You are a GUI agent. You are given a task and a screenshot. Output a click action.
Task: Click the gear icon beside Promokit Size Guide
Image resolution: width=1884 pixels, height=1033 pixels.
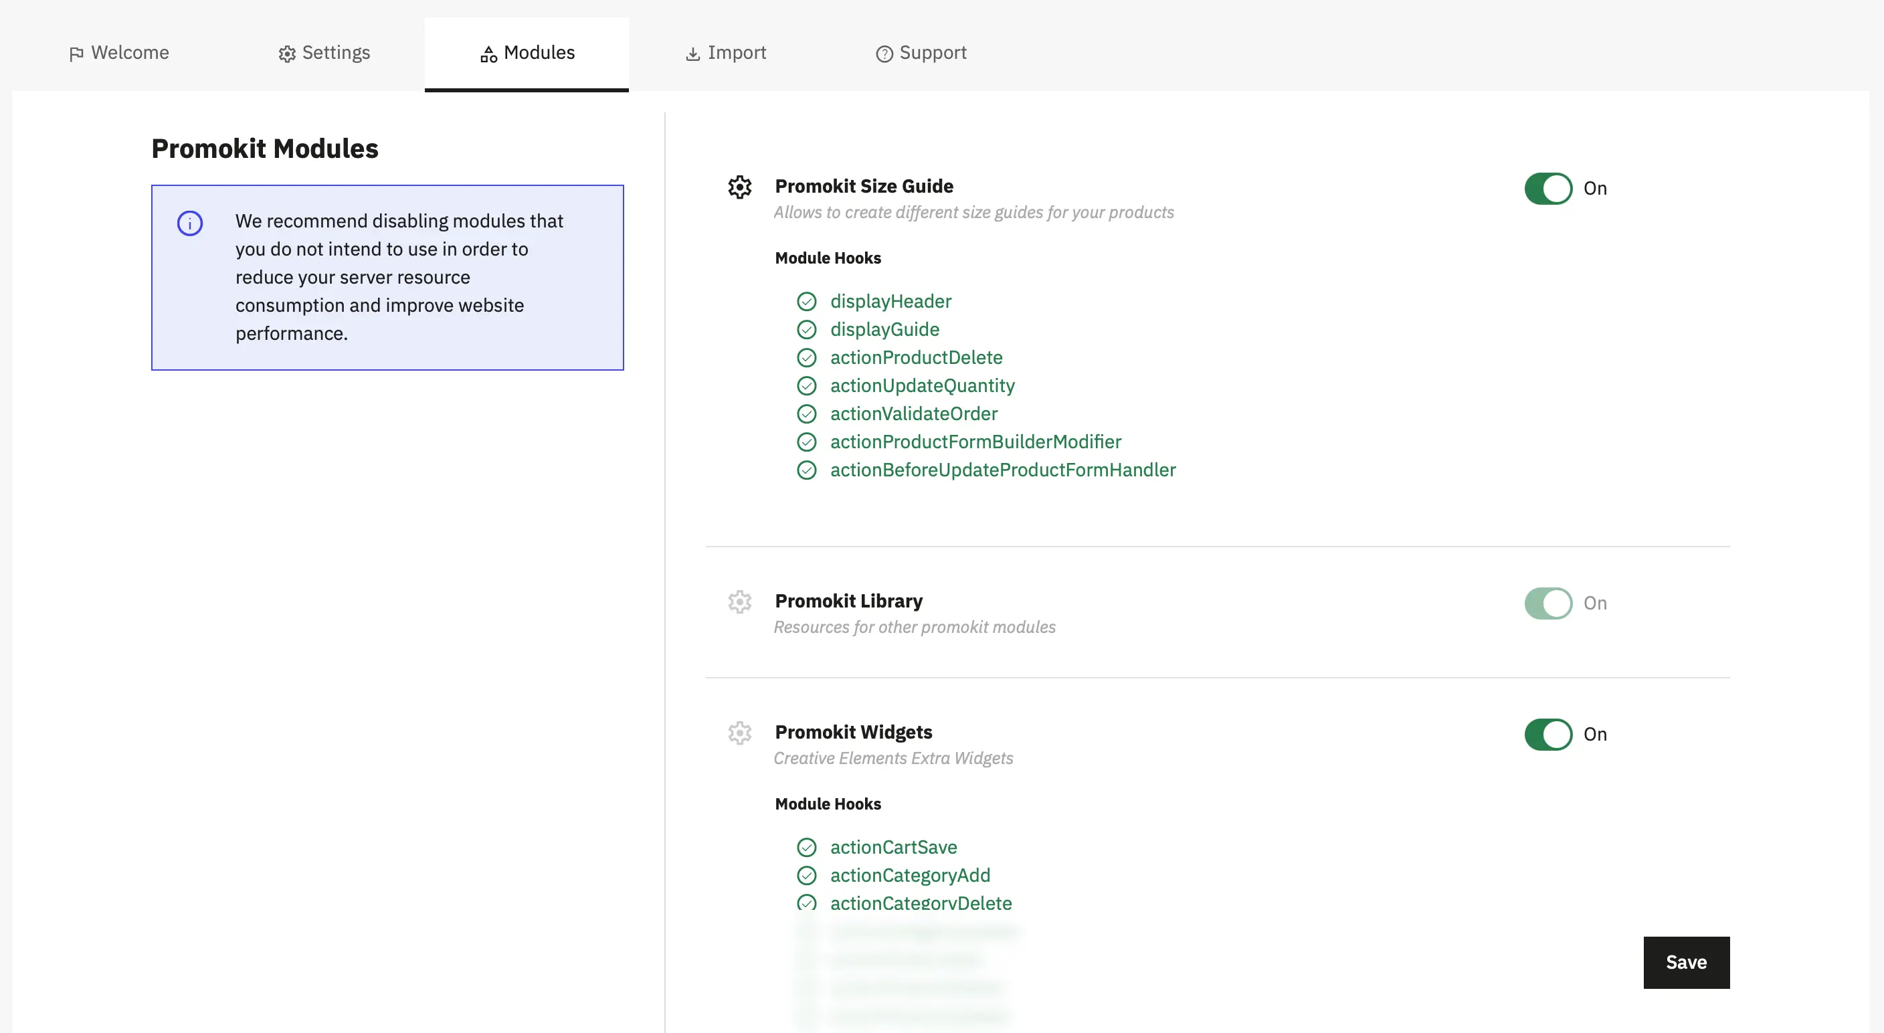(x=739, y=187)
